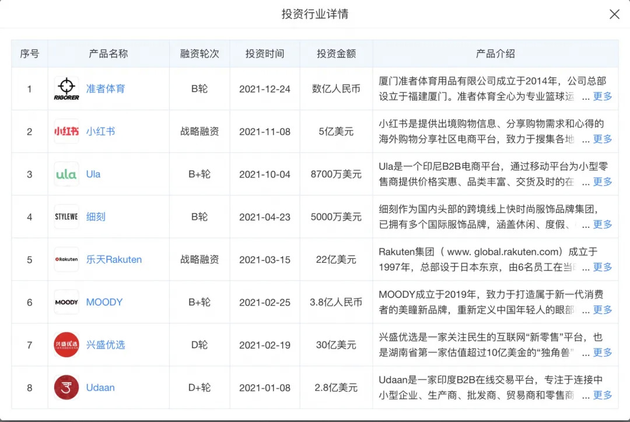This screenshot has height=422, width=630.
Task: Click the STYLEWE logo icon
Action: (66, 217)
